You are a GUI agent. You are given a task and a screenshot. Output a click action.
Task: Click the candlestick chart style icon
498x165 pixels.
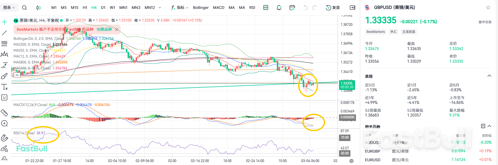coord(39,8)
